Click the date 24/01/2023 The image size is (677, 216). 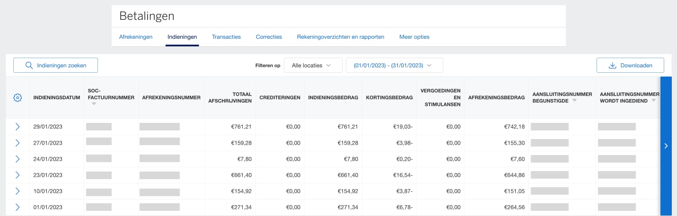click(48, 159)
